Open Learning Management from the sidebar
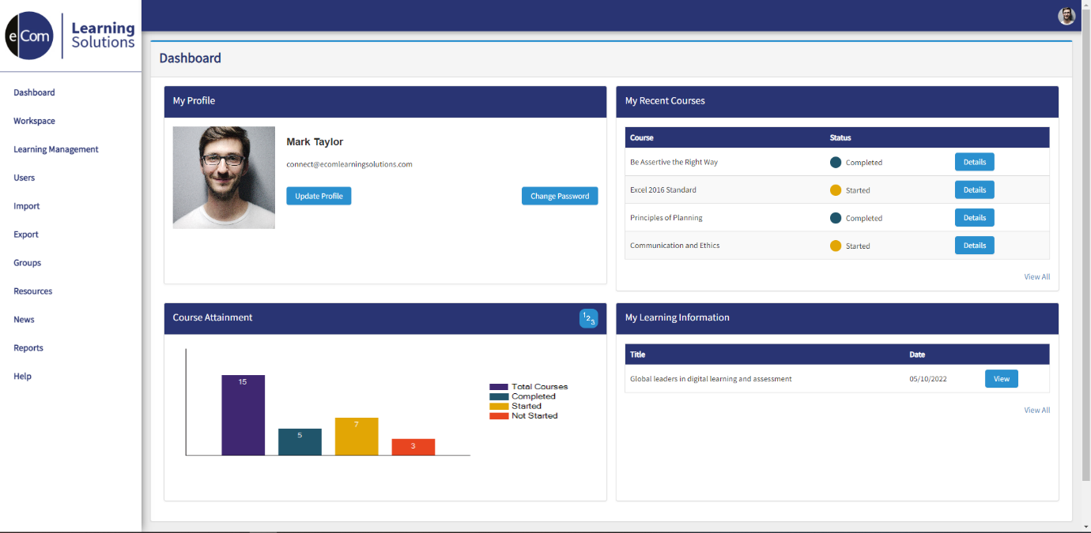The width and height of the screenshot is (1091, 533). pos(55,149)
